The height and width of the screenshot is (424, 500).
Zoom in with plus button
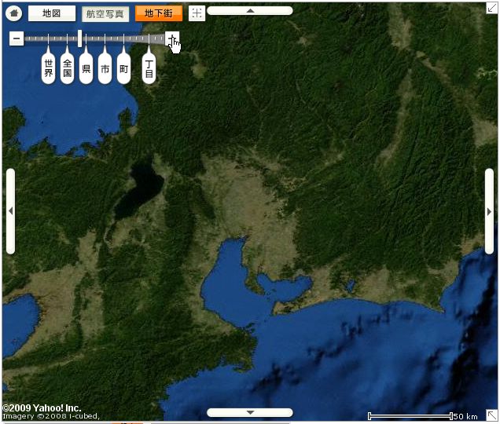pyautogui.click(x=172, y=38)
